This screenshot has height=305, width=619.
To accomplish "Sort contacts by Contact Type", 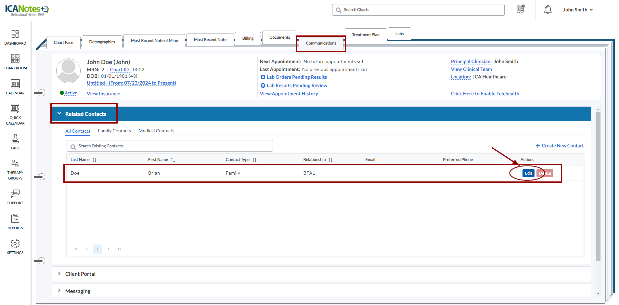I will tap(254, 160).
